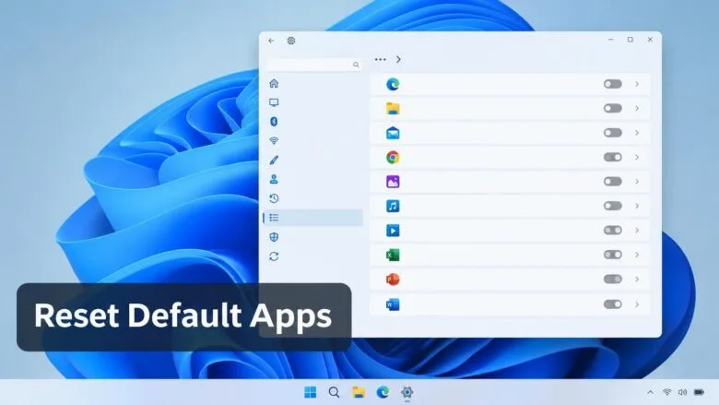
Task: Expand the Mail row chevron
Action: coord(637,133)
